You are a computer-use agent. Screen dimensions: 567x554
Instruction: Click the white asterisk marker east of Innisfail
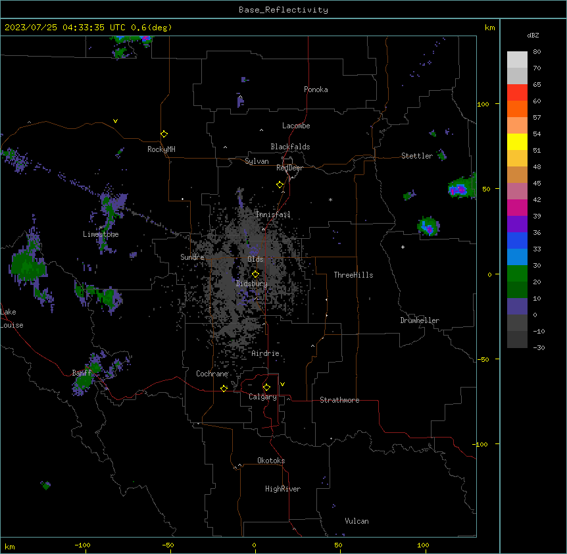click(x=330, y=199)
